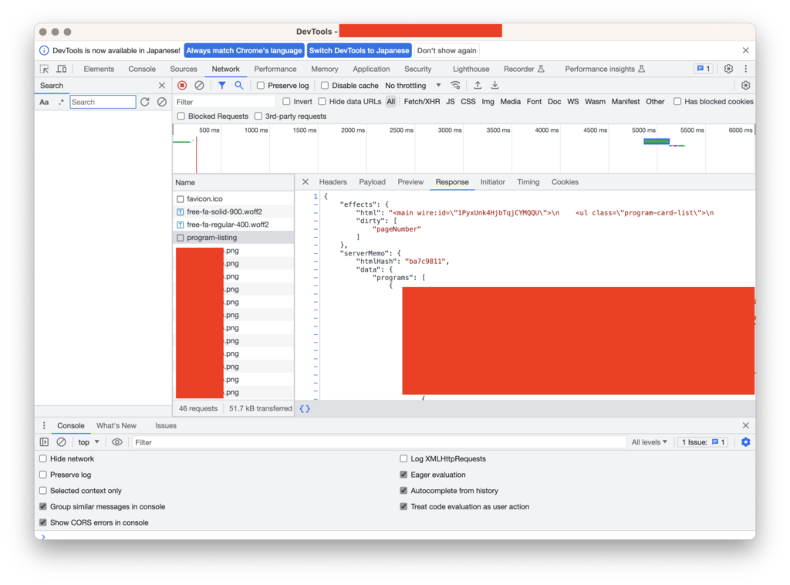Screen dimensions: 790x585
Task: Open the inspect element picker tool
Action: (x=45, y=69)
